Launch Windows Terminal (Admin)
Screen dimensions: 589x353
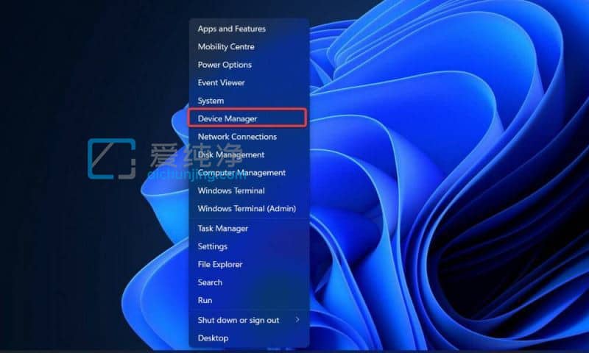(x=246, y=209)
